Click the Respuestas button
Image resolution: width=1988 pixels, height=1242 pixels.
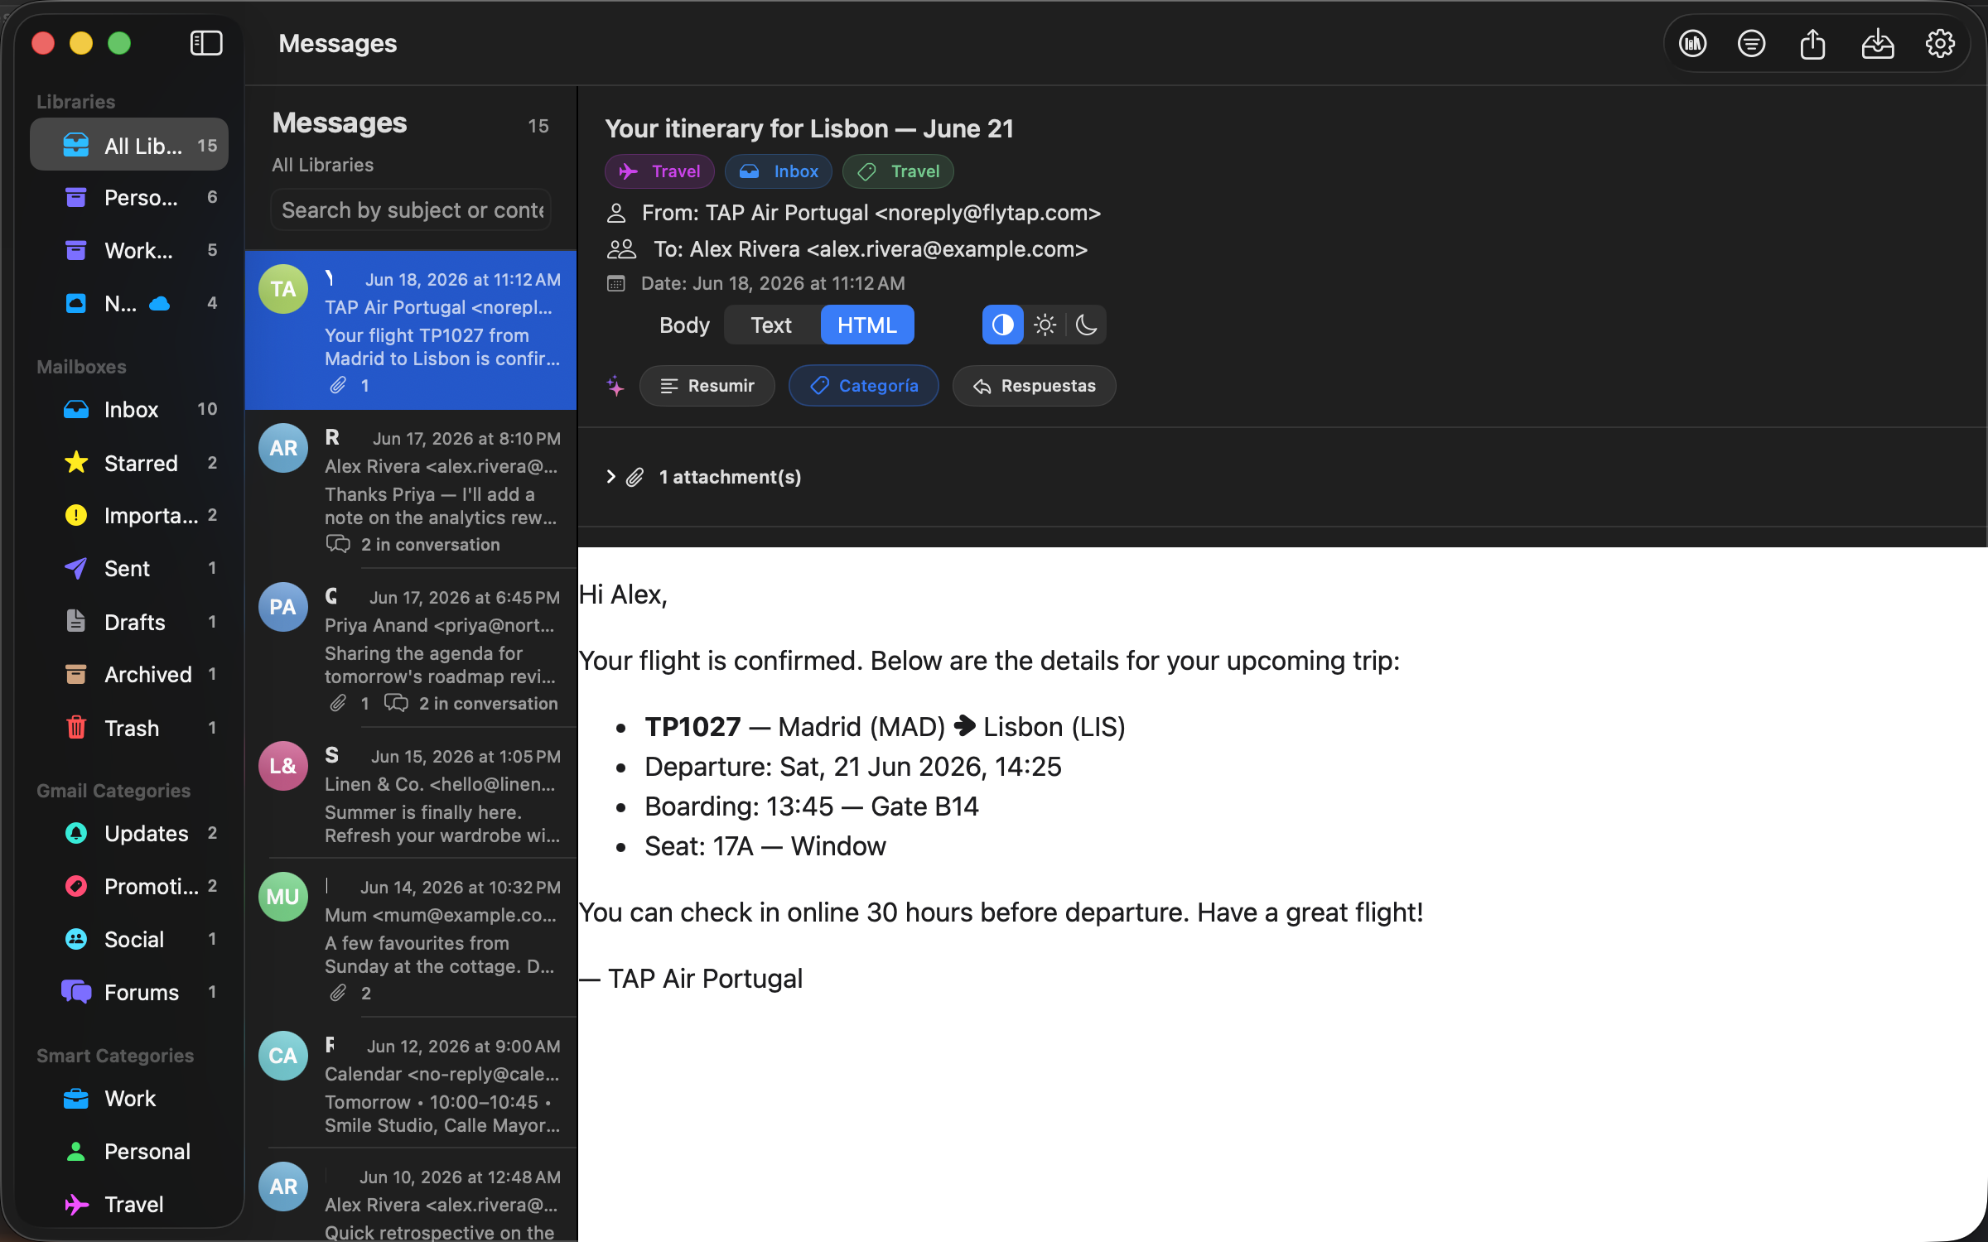1035,386
